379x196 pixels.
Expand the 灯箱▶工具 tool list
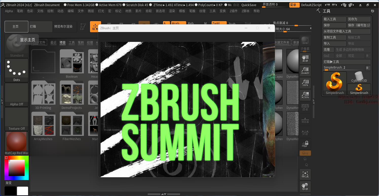(347, 62)
